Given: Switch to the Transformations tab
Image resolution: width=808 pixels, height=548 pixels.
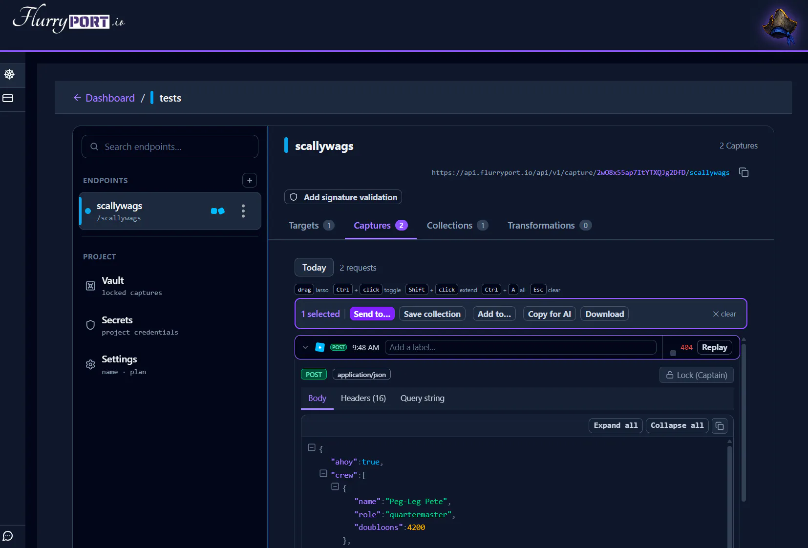Looking at the screenshot, I should [x=550, y=226].
